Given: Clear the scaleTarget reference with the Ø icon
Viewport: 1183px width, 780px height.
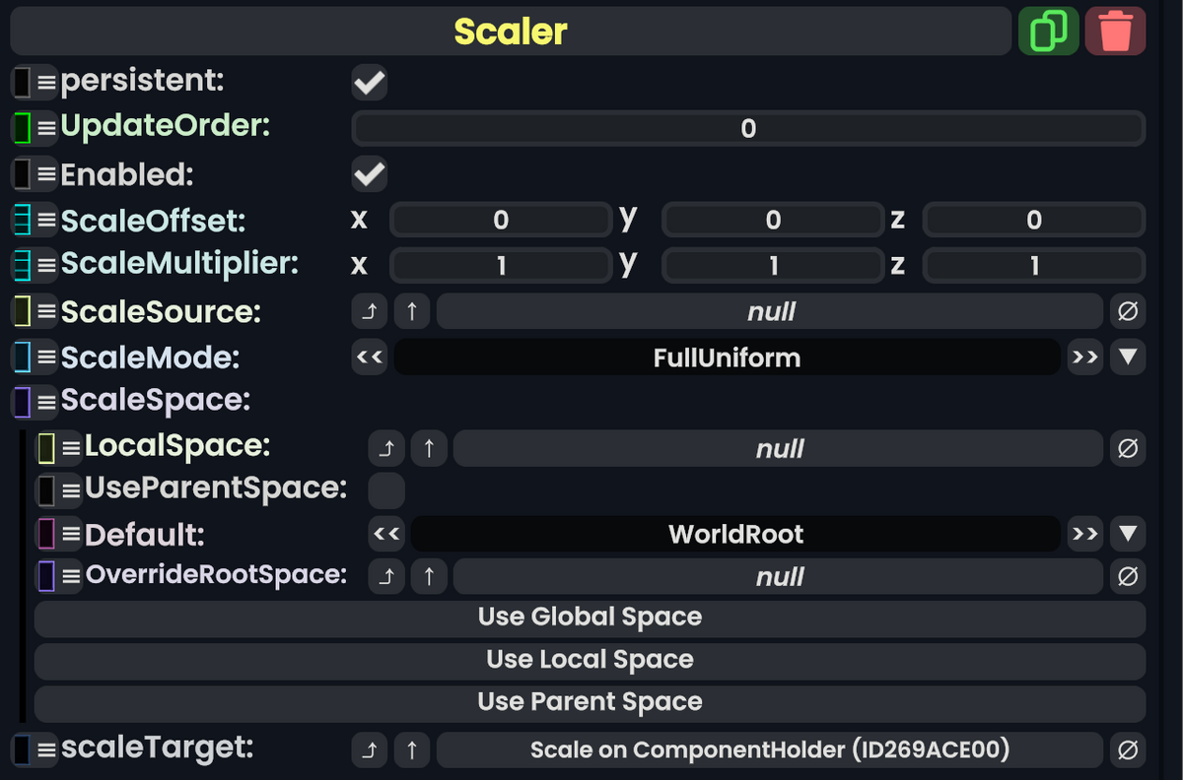Looking at the screenshot, I should tap(1128, 749).
